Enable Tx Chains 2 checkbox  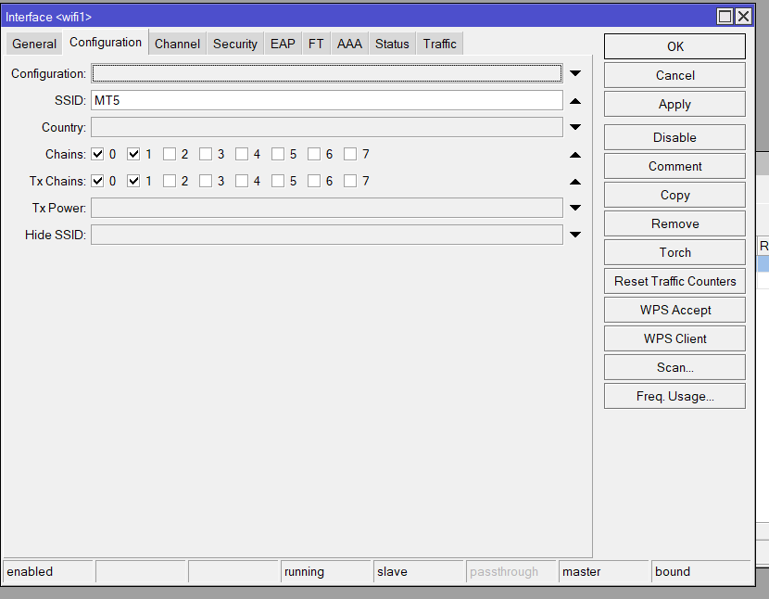(x=170, y=181)
